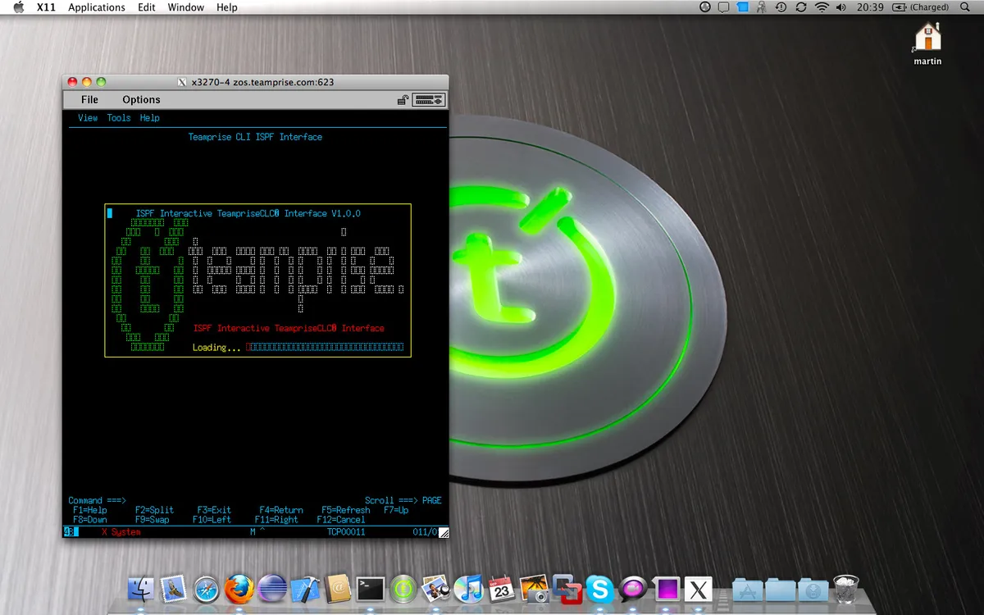Open the x3270 keypad keyboard icon

click(x=429, y=100)
